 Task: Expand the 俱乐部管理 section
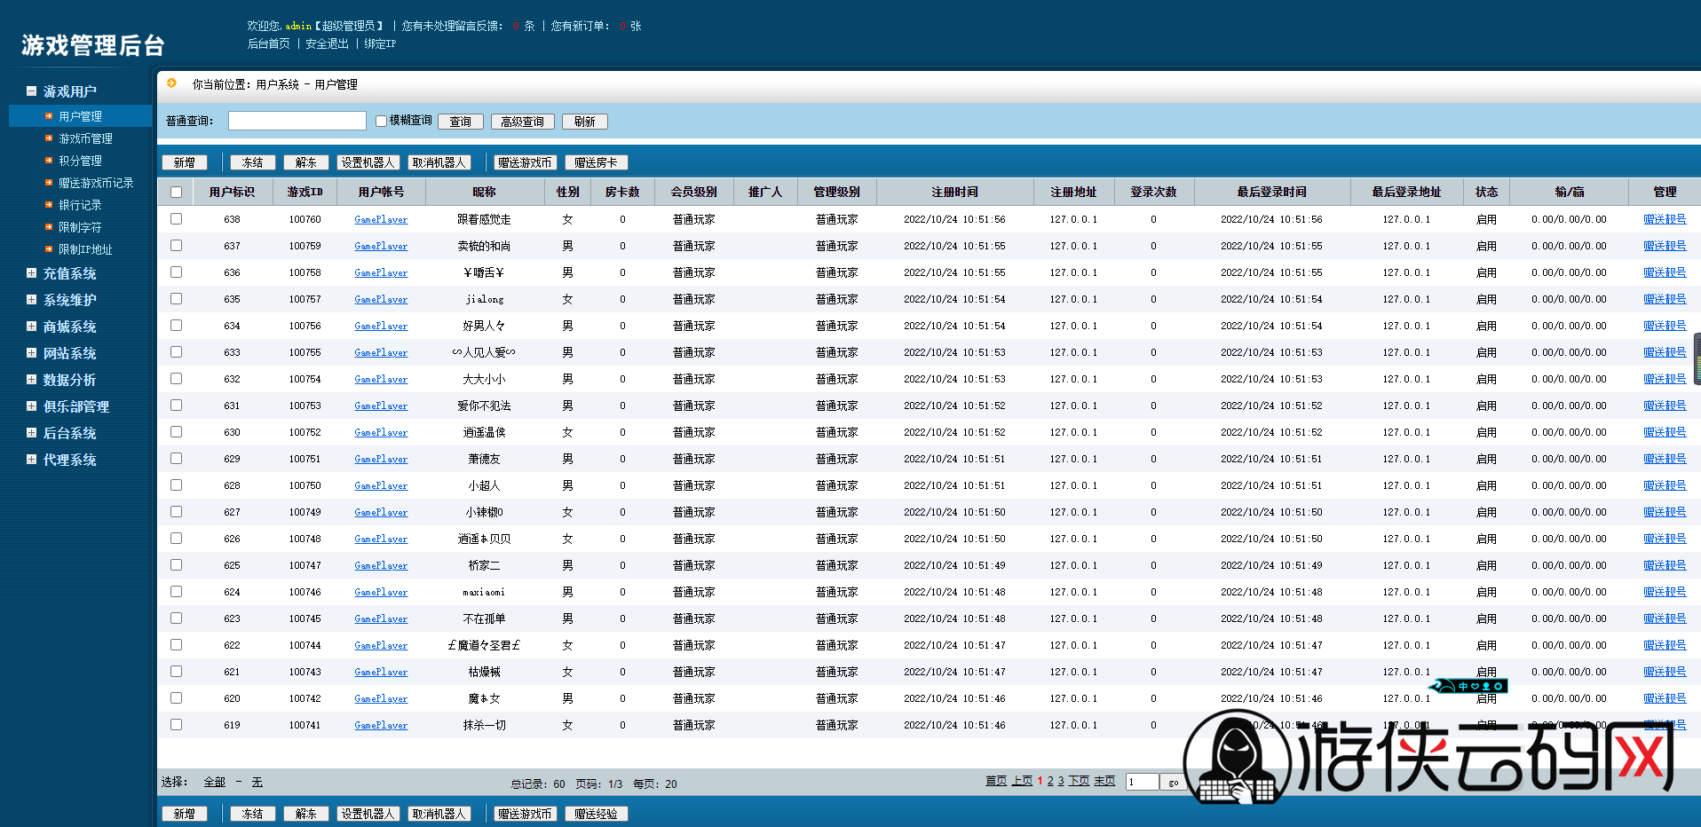31,406
